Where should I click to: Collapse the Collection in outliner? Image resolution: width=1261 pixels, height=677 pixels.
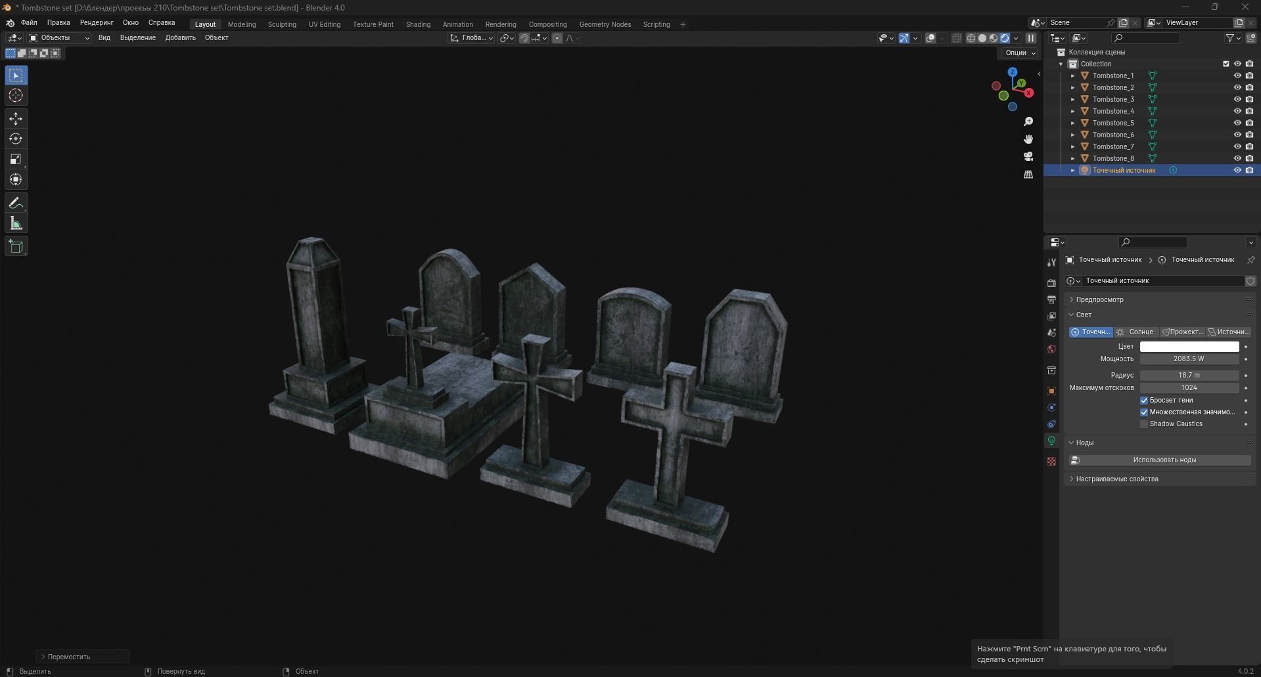(1061, 64)
